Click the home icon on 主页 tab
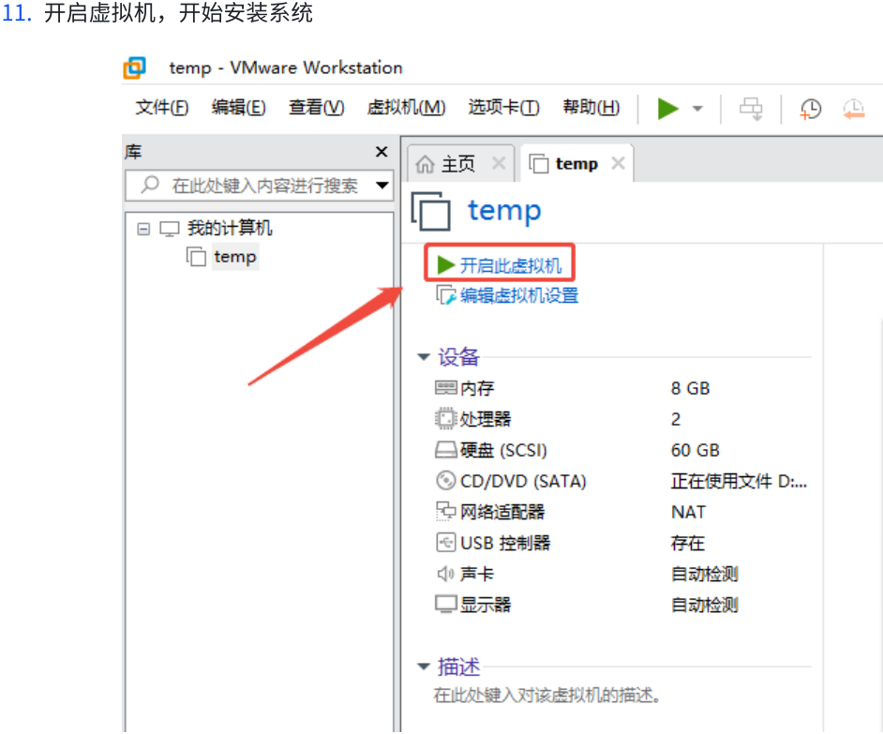The height and width of the screenshot is (734, 883). [x=426, y=164]
